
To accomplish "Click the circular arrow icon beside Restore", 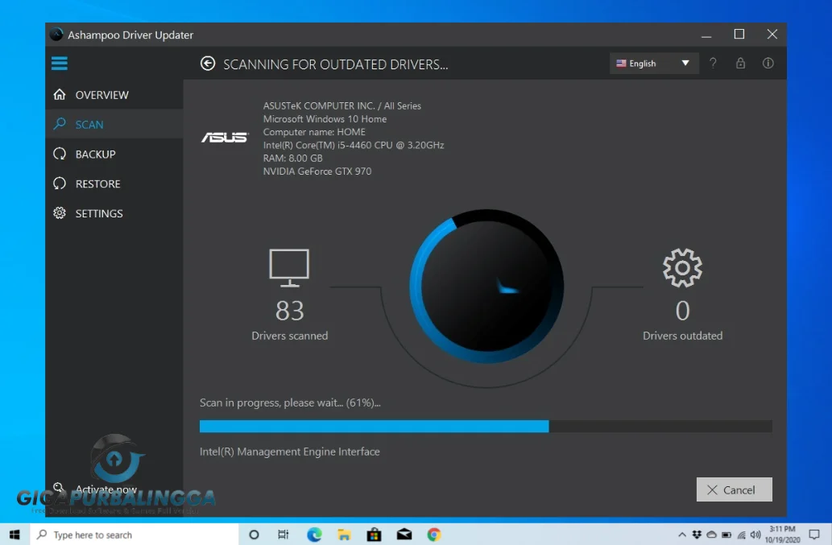I will tap(60, 184).
